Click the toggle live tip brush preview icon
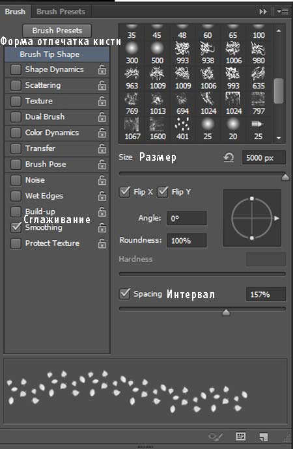Viewport: 293px width, 449px height. [x=214, y=437]
